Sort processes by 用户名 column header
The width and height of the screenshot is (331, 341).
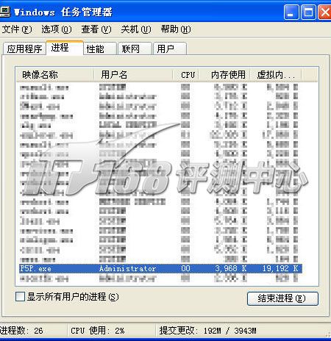(134, 75)
